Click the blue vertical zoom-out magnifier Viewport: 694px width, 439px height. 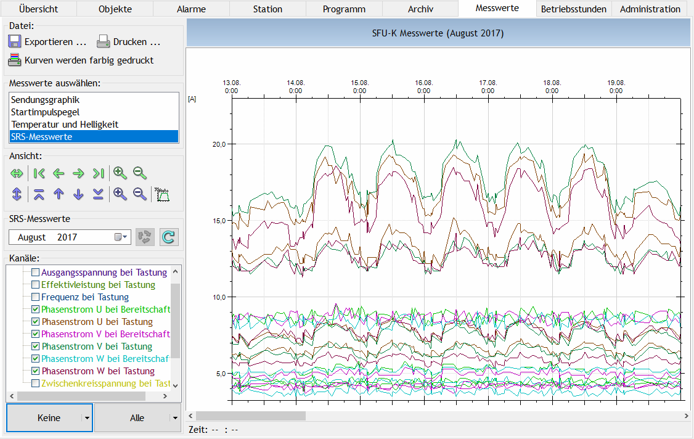[x=140, y=194]
